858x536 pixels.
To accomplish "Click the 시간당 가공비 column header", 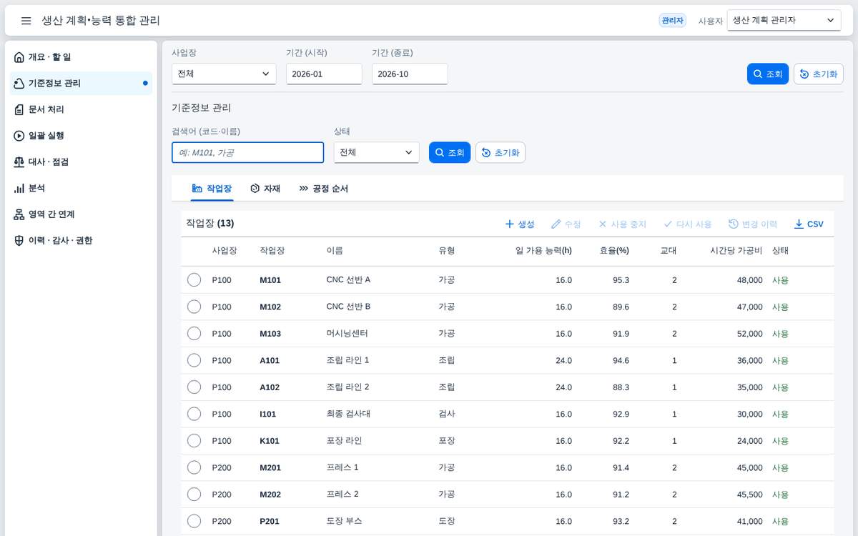I will click(736, 251).
